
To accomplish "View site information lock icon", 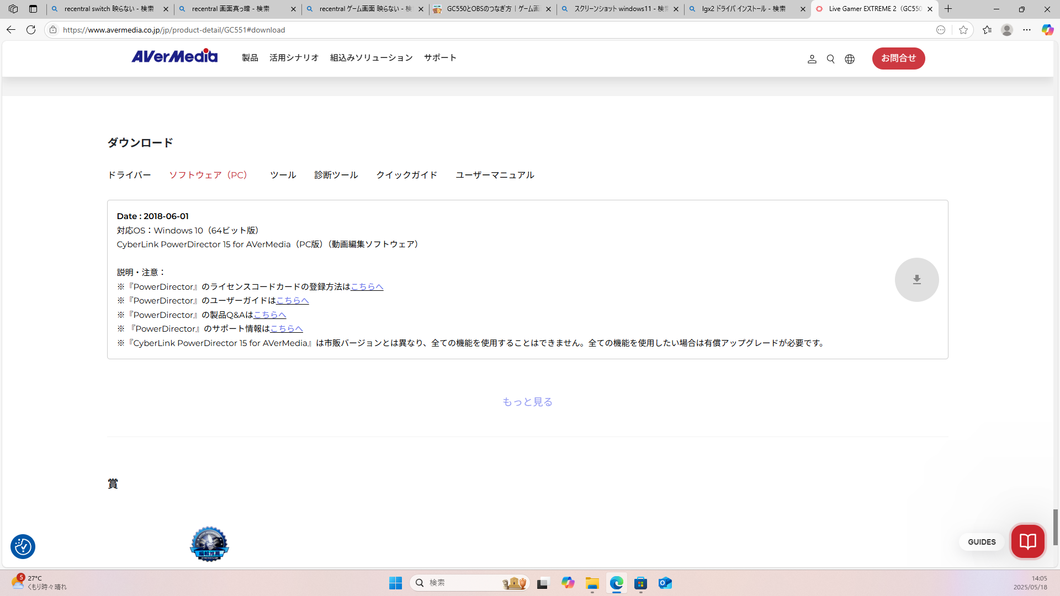I will pyautogui.click(x=53, y=30).
